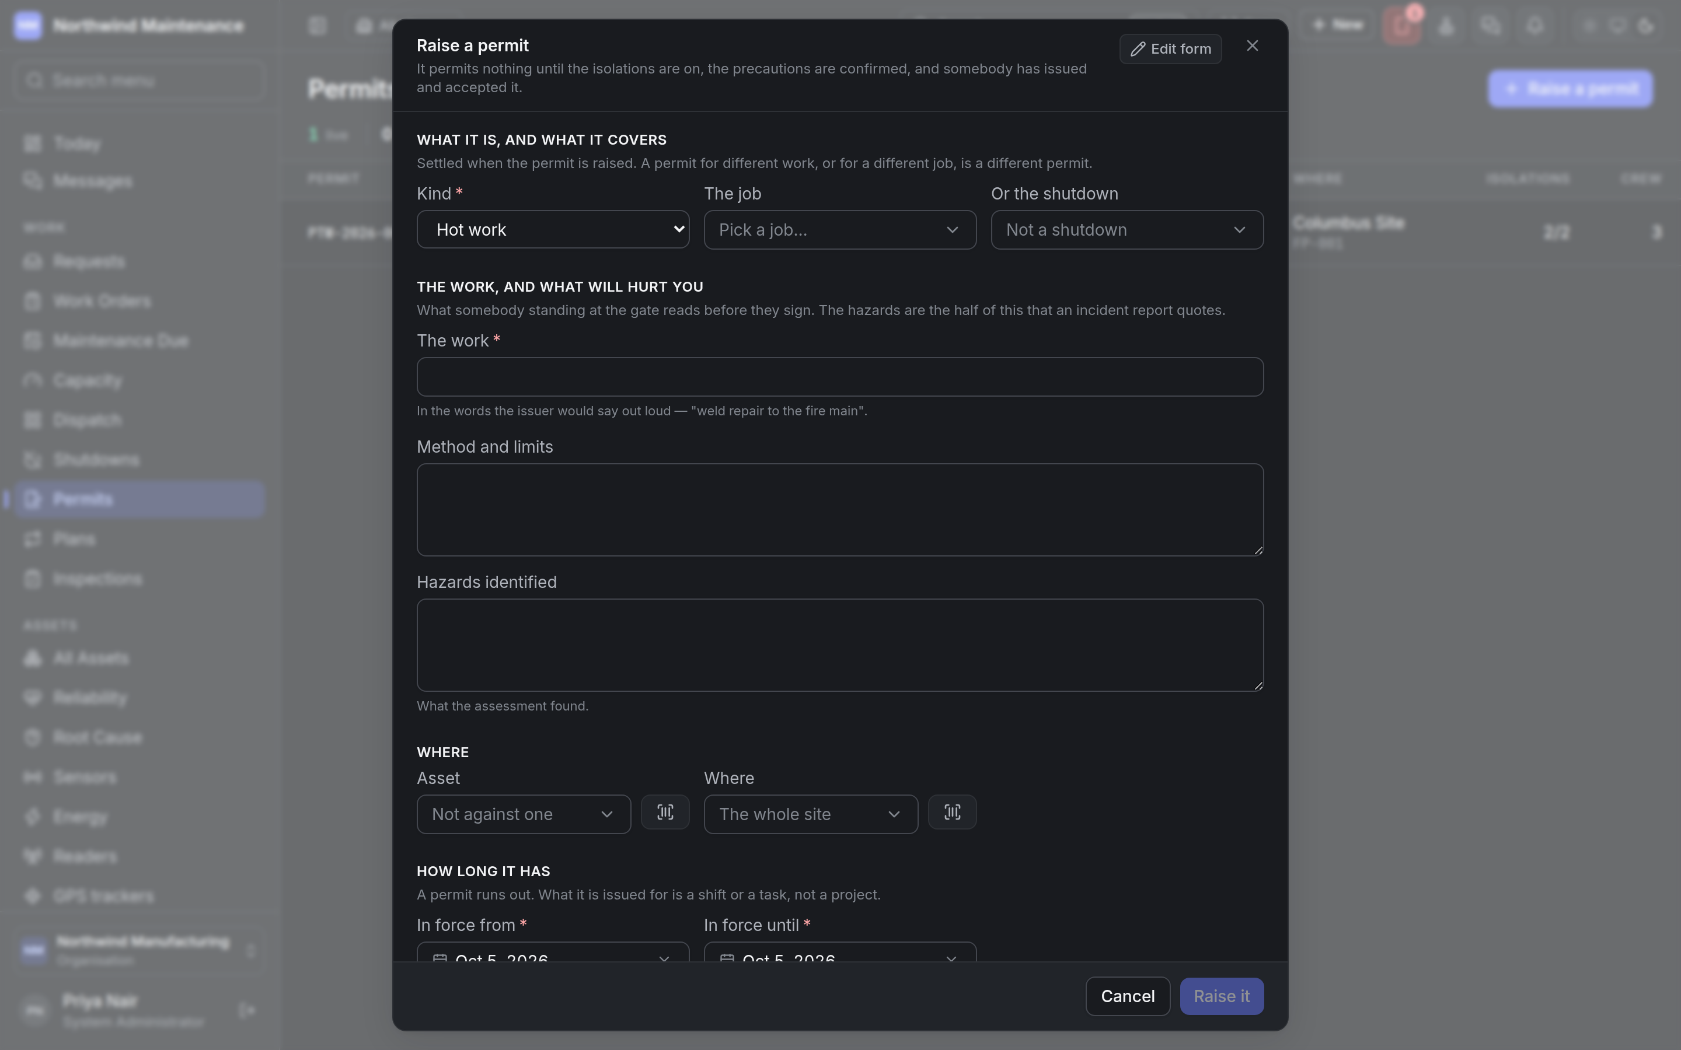The height and width of the screenshot is (1050, 1681).
Task: Click the Readers sidebar icon
Action: 32,856
